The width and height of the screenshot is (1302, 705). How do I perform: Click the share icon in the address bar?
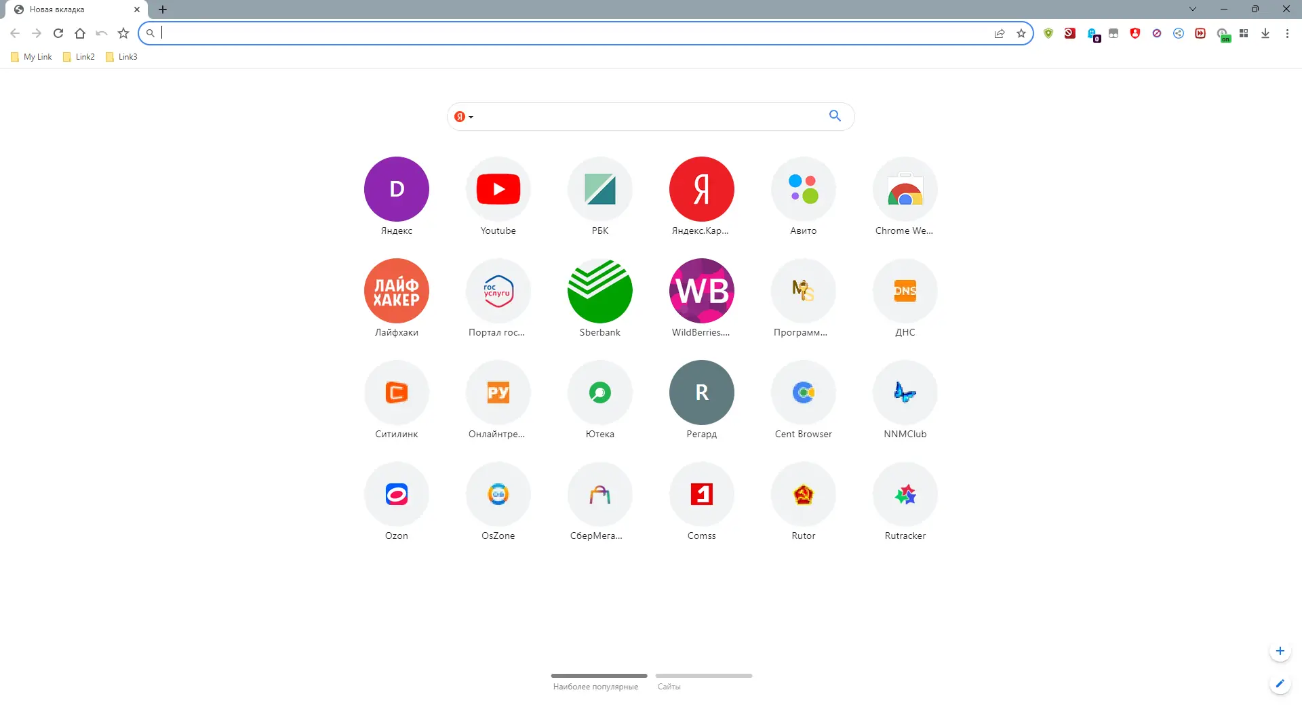[1000, 33]
